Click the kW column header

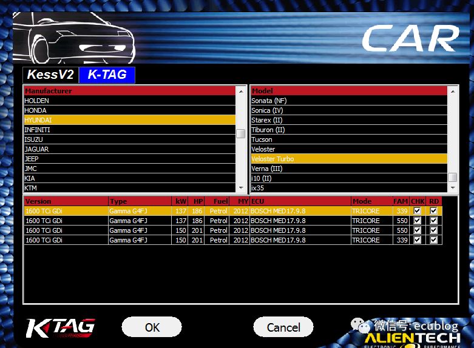click(x=180, y=201)
